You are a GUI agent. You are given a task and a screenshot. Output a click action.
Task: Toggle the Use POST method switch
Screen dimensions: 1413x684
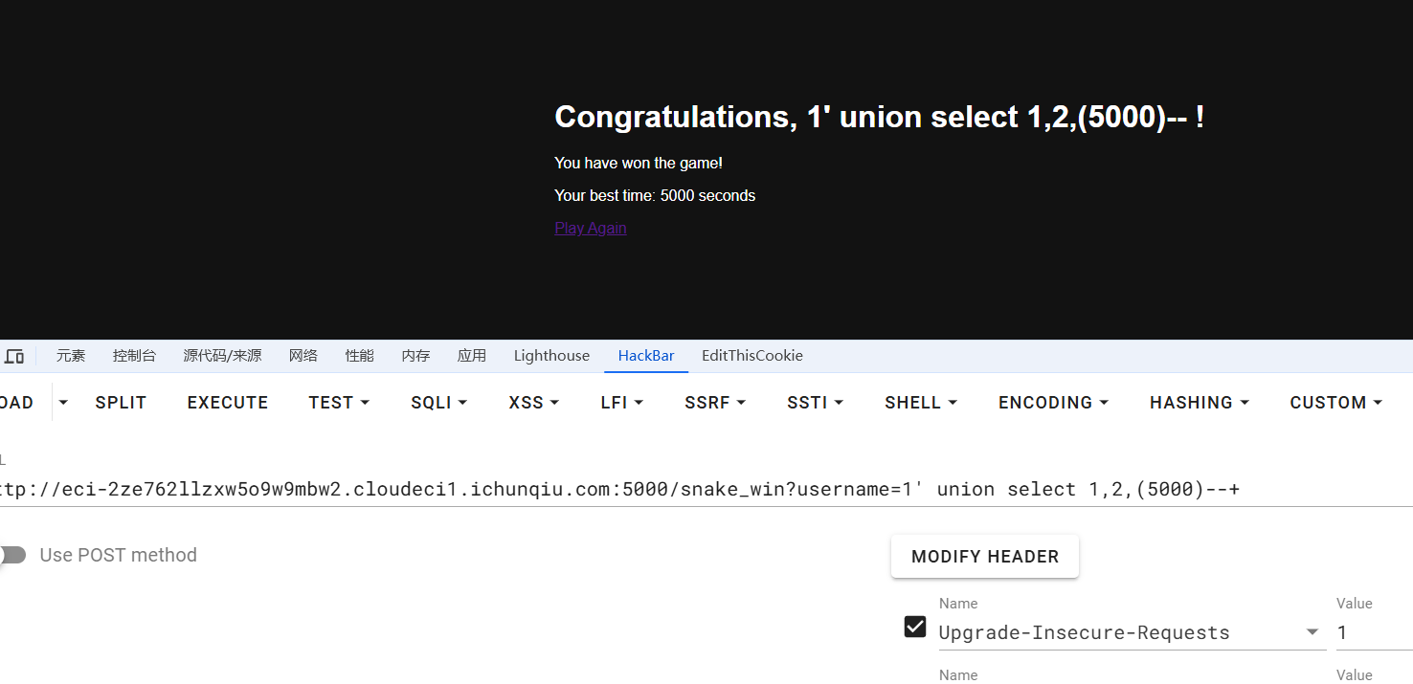(x=12, y=555)
